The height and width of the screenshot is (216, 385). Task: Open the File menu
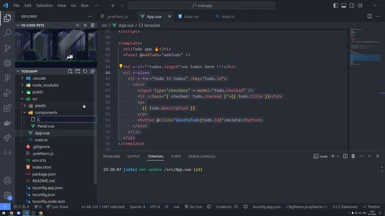pos(16,5)
